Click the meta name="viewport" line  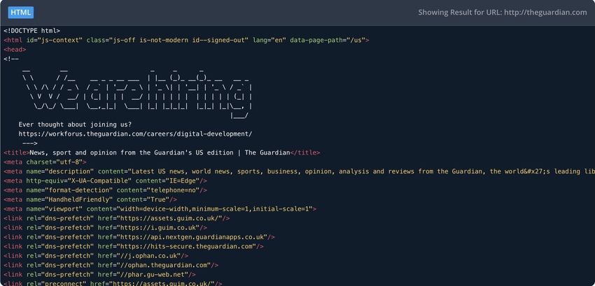(160, 209)
